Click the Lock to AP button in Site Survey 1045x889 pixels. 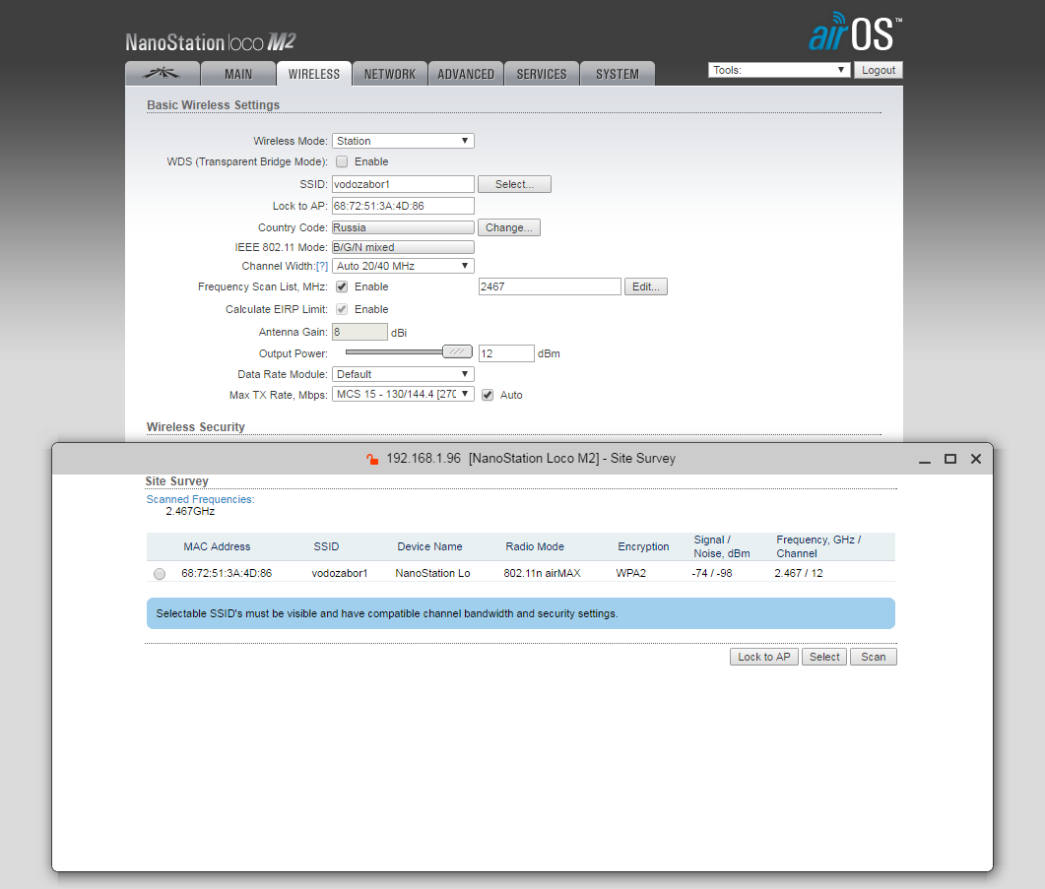point(763,657)
